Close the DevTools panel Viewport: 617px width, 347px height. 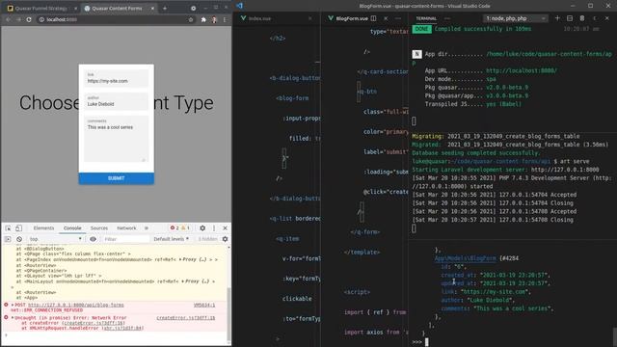pyautogui.click(x=225, y=227)
